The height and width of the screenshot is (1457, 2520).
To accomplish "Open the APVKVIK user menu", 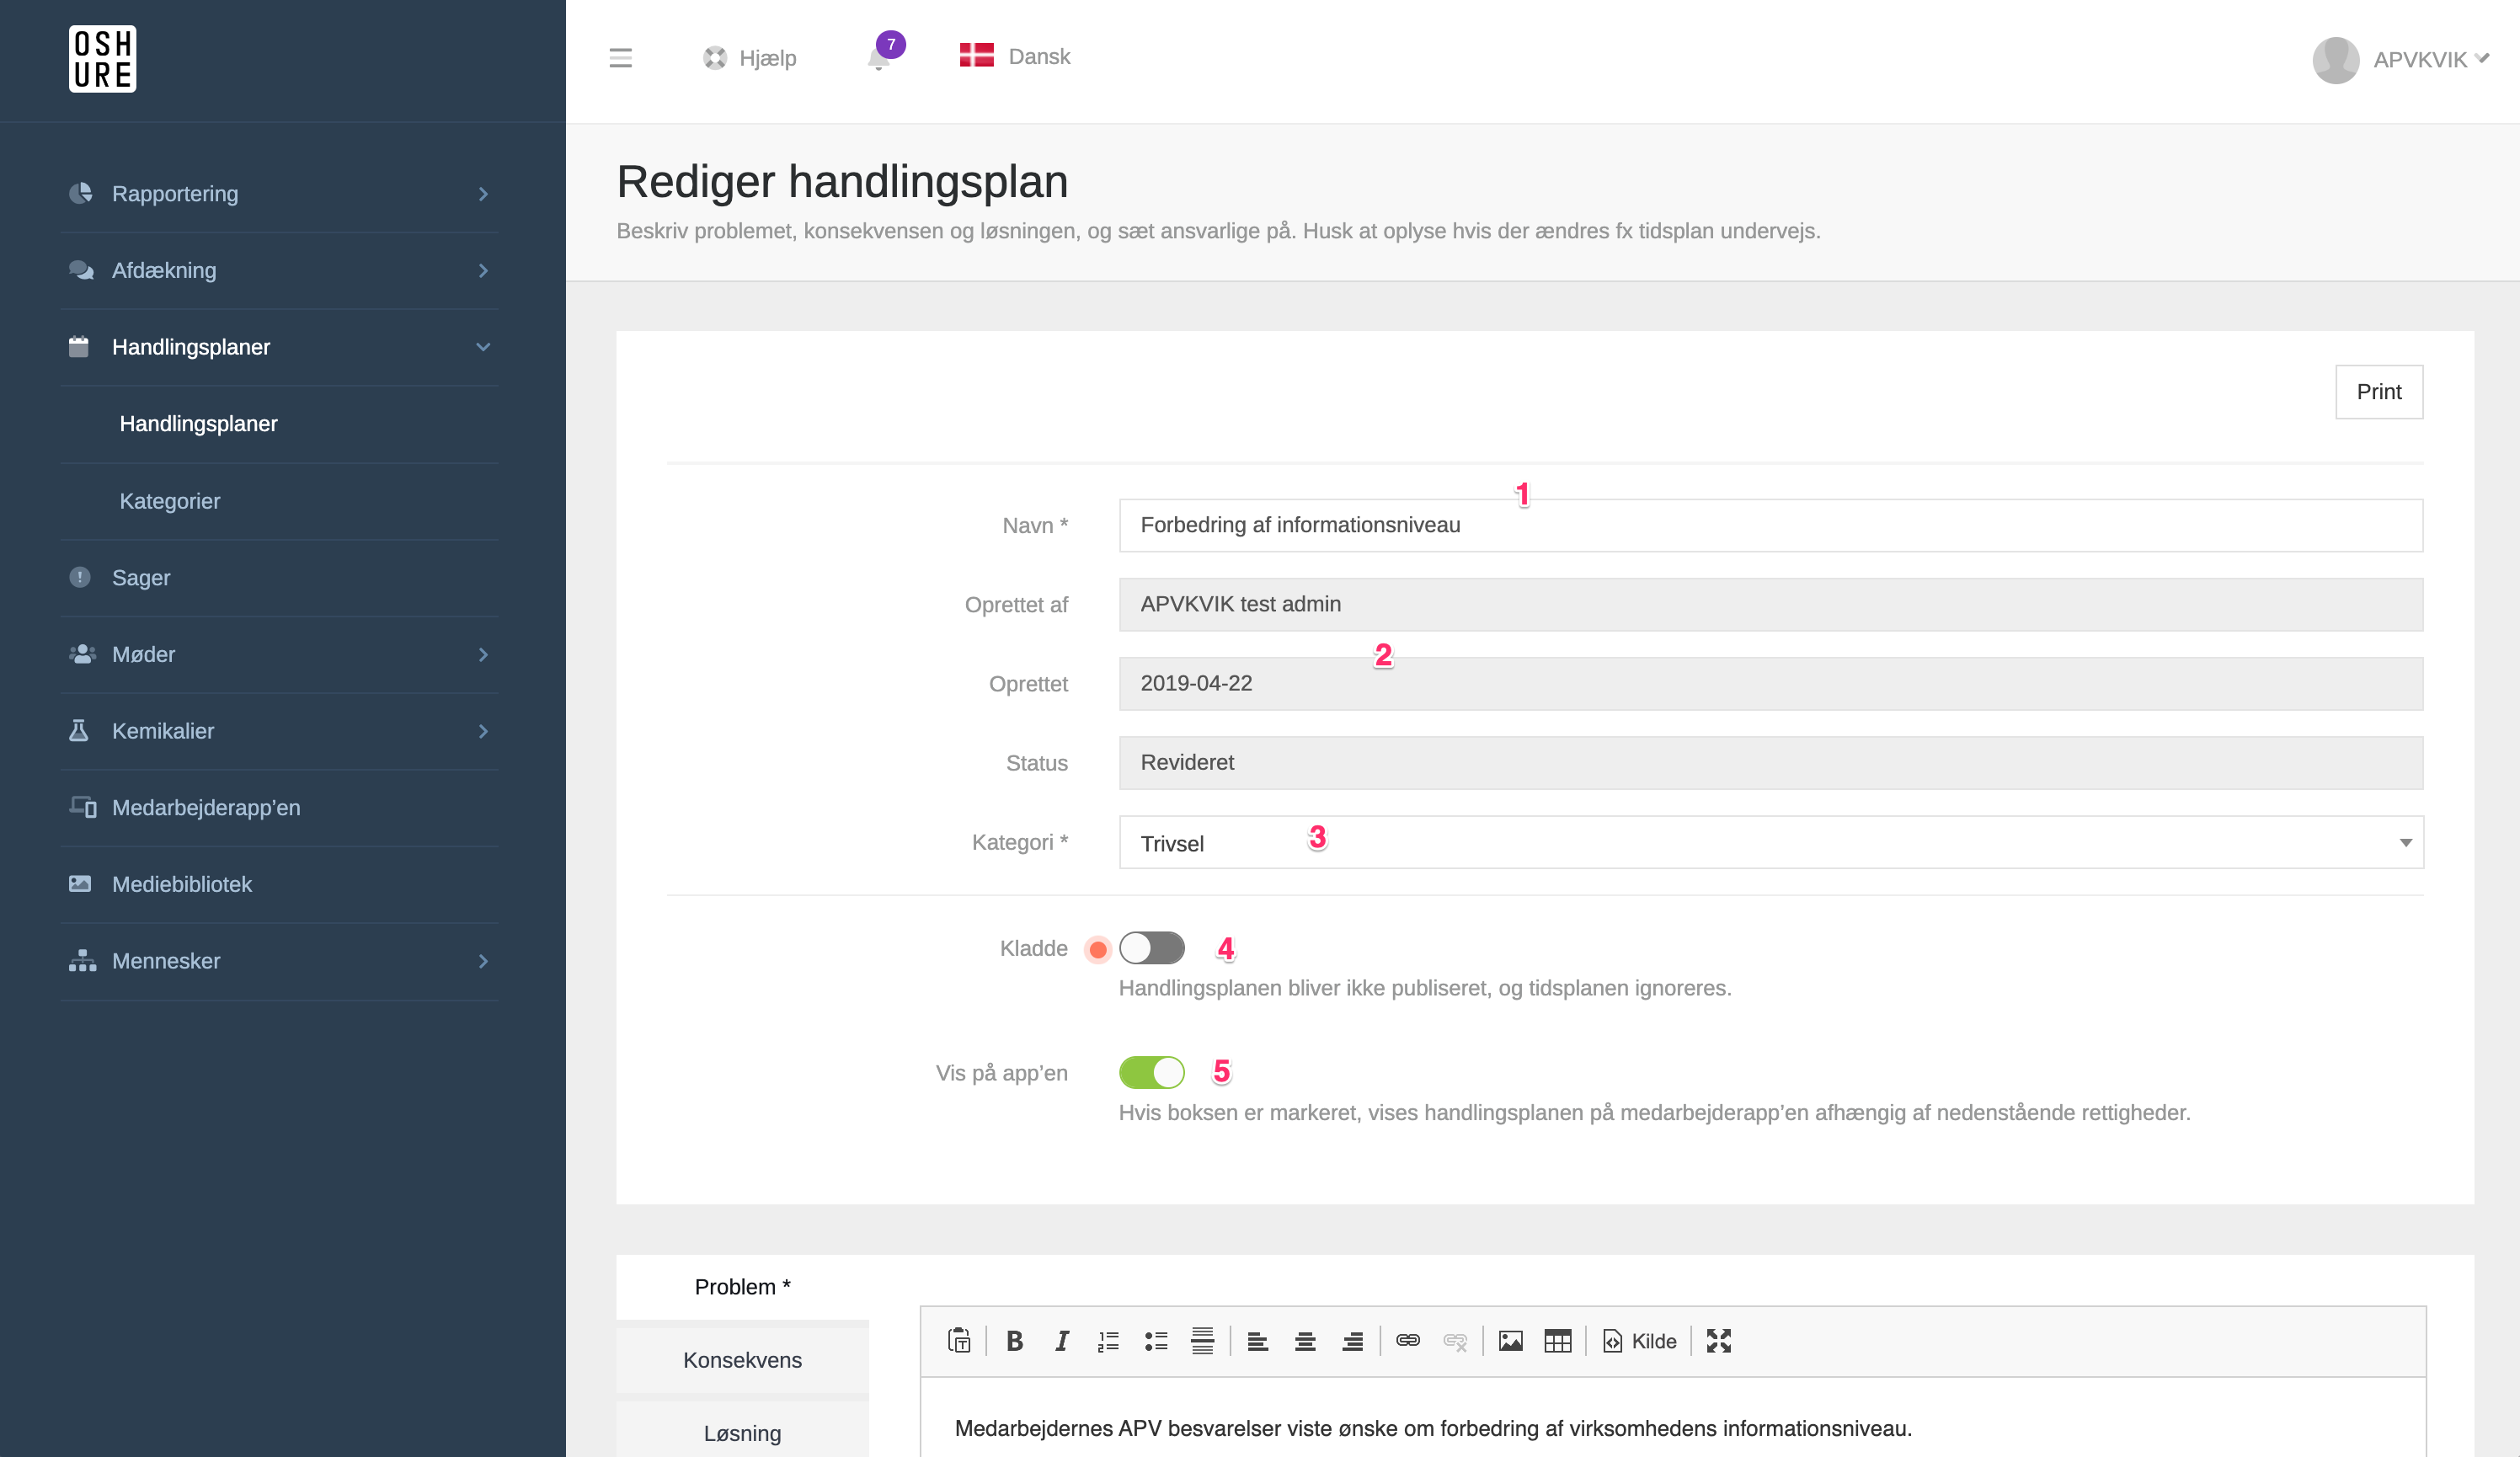I will 2400,60.
